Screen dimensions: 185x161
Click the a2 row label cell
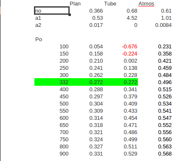38,25
